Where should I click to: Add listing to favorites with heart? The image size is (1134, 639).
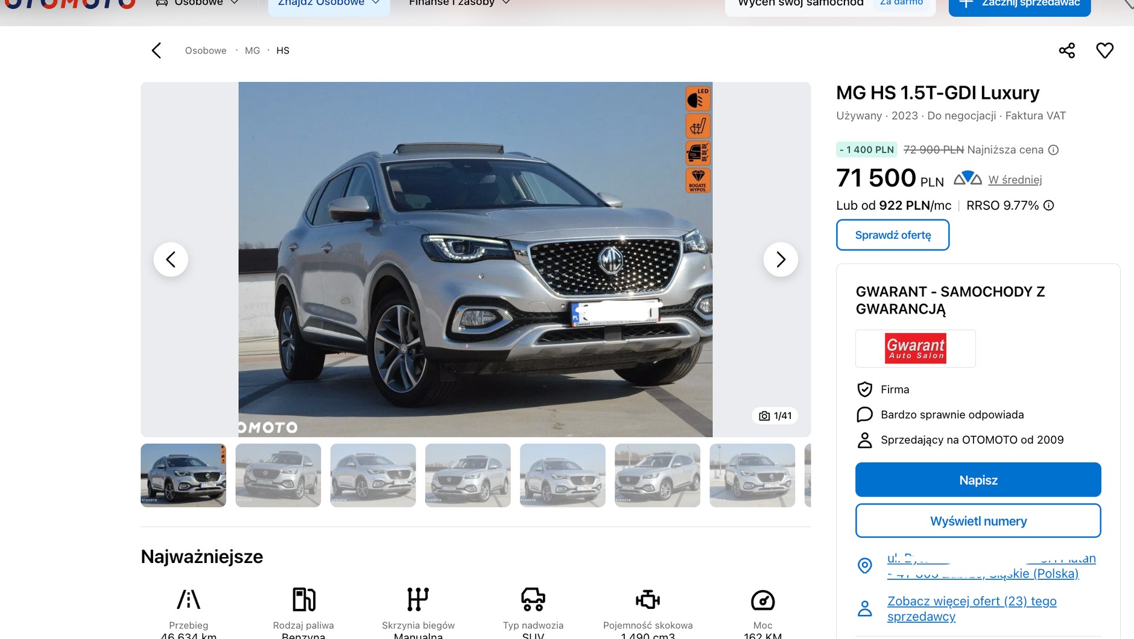point(1104,51)
